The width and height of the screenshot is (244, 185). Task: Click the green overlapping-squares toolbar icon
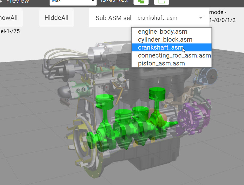click(x=141, y=2)
